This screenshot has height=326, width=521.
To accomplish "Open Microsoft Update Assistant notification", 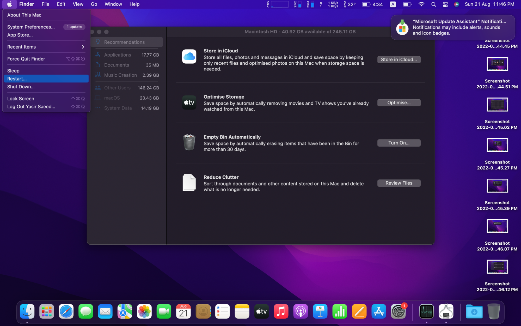I will 453,27.
